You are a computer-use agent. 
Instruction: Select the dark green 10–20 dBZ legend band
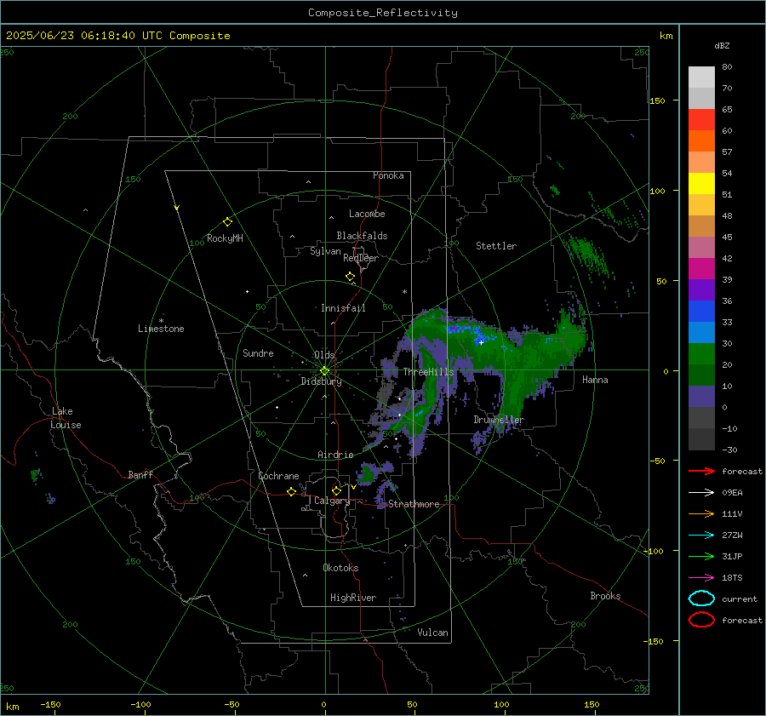click(701, 375)
